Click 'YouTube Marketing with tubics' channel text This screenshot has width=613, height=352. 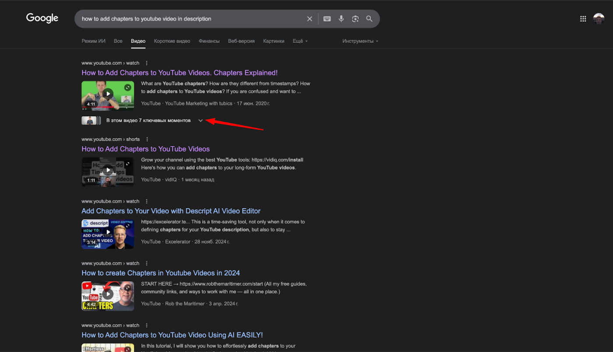199,103
